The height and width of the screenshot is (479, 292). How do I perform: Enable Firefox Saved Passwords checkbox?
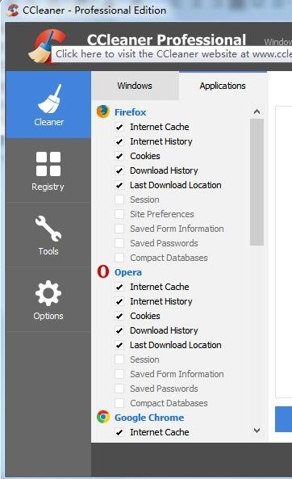(x=119, y=243)
